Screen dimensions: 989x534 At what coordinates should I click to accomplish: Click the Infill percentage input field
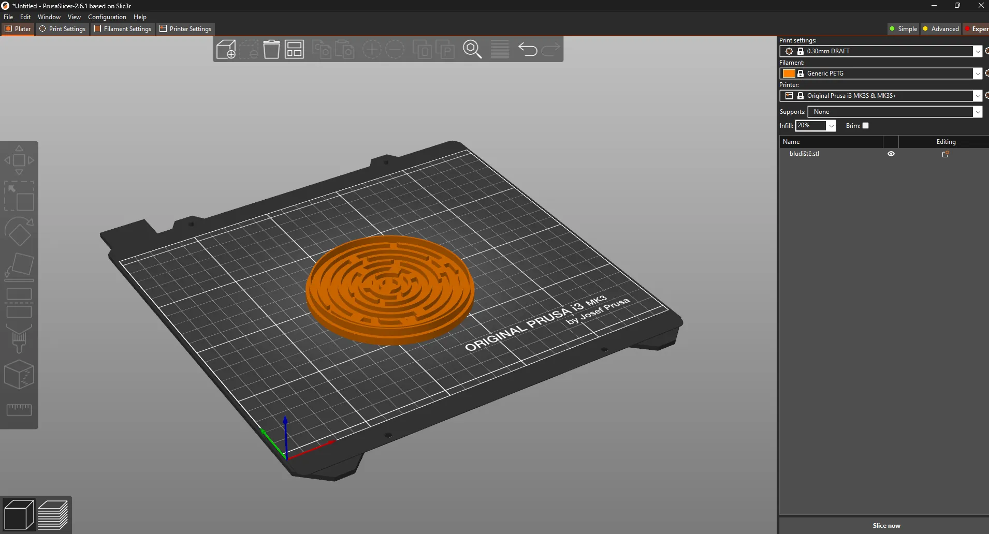pos(811,126)
